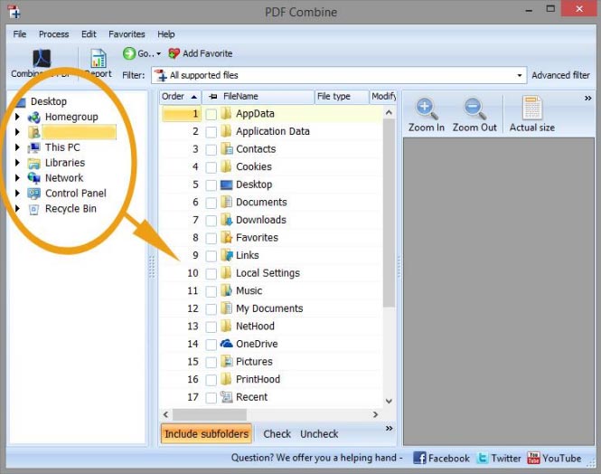Image resolution: width=601 pixels, height=474 pixels.
Task: Sort by the Order column header
Action: click(180, 97)
